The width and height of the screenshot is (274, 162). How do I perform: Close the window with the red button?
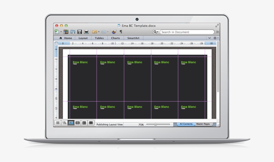(56, 26)
